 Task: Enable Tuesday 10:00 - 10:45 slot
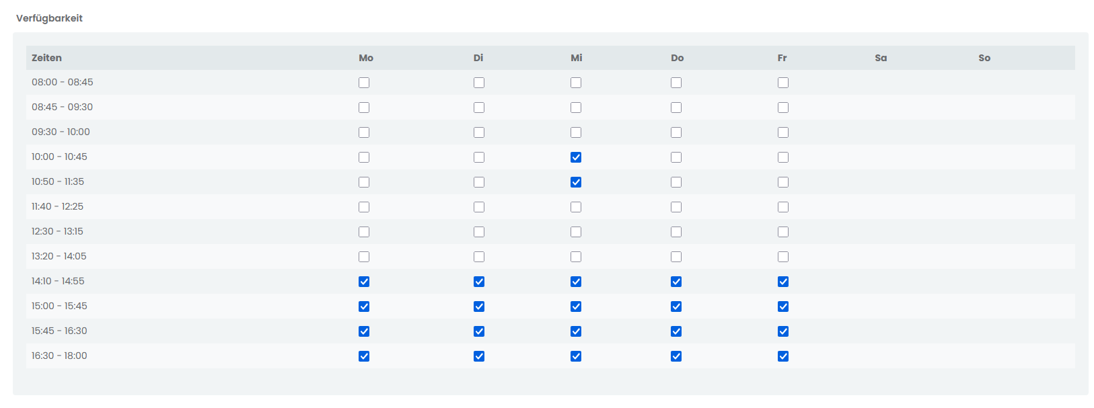[x=479, y=157]
